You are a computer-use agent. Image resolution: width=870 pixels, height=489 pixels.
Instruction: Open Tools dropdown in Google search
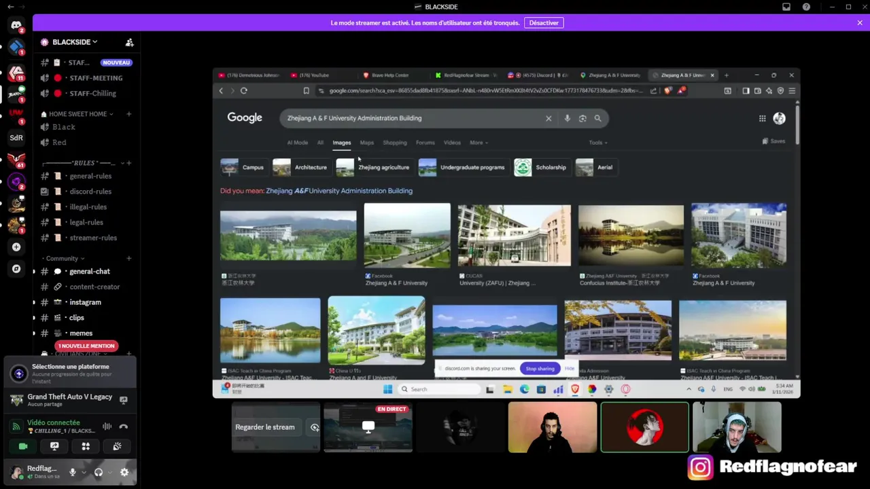tap(598, 143)
